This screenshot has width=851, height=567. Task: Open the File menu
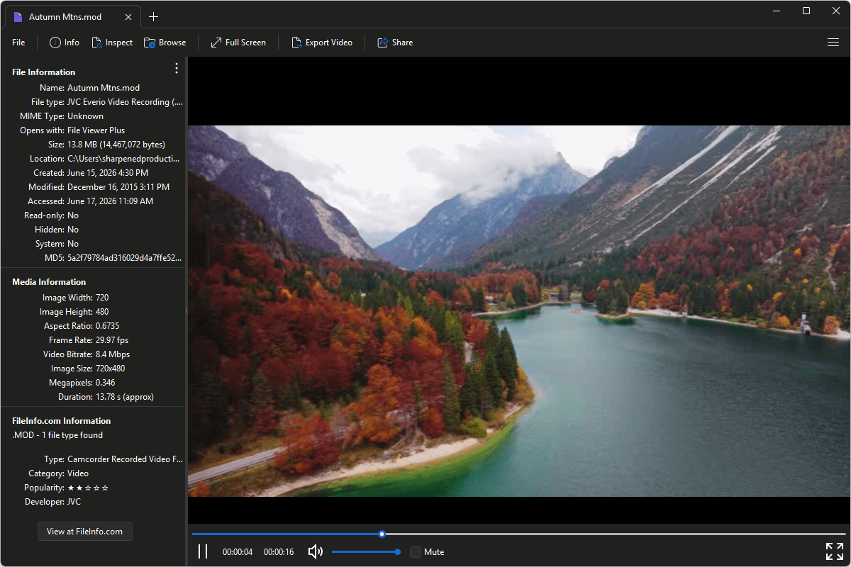point(18,43)
